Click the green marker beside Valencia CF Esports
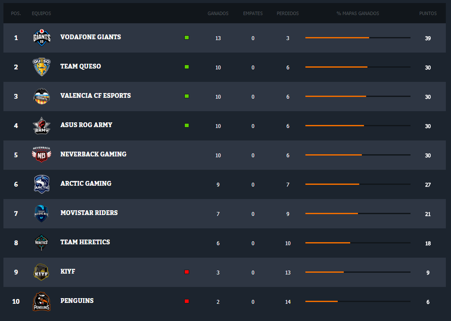Screen dimensions: 451x321 [x=187, y=96]
